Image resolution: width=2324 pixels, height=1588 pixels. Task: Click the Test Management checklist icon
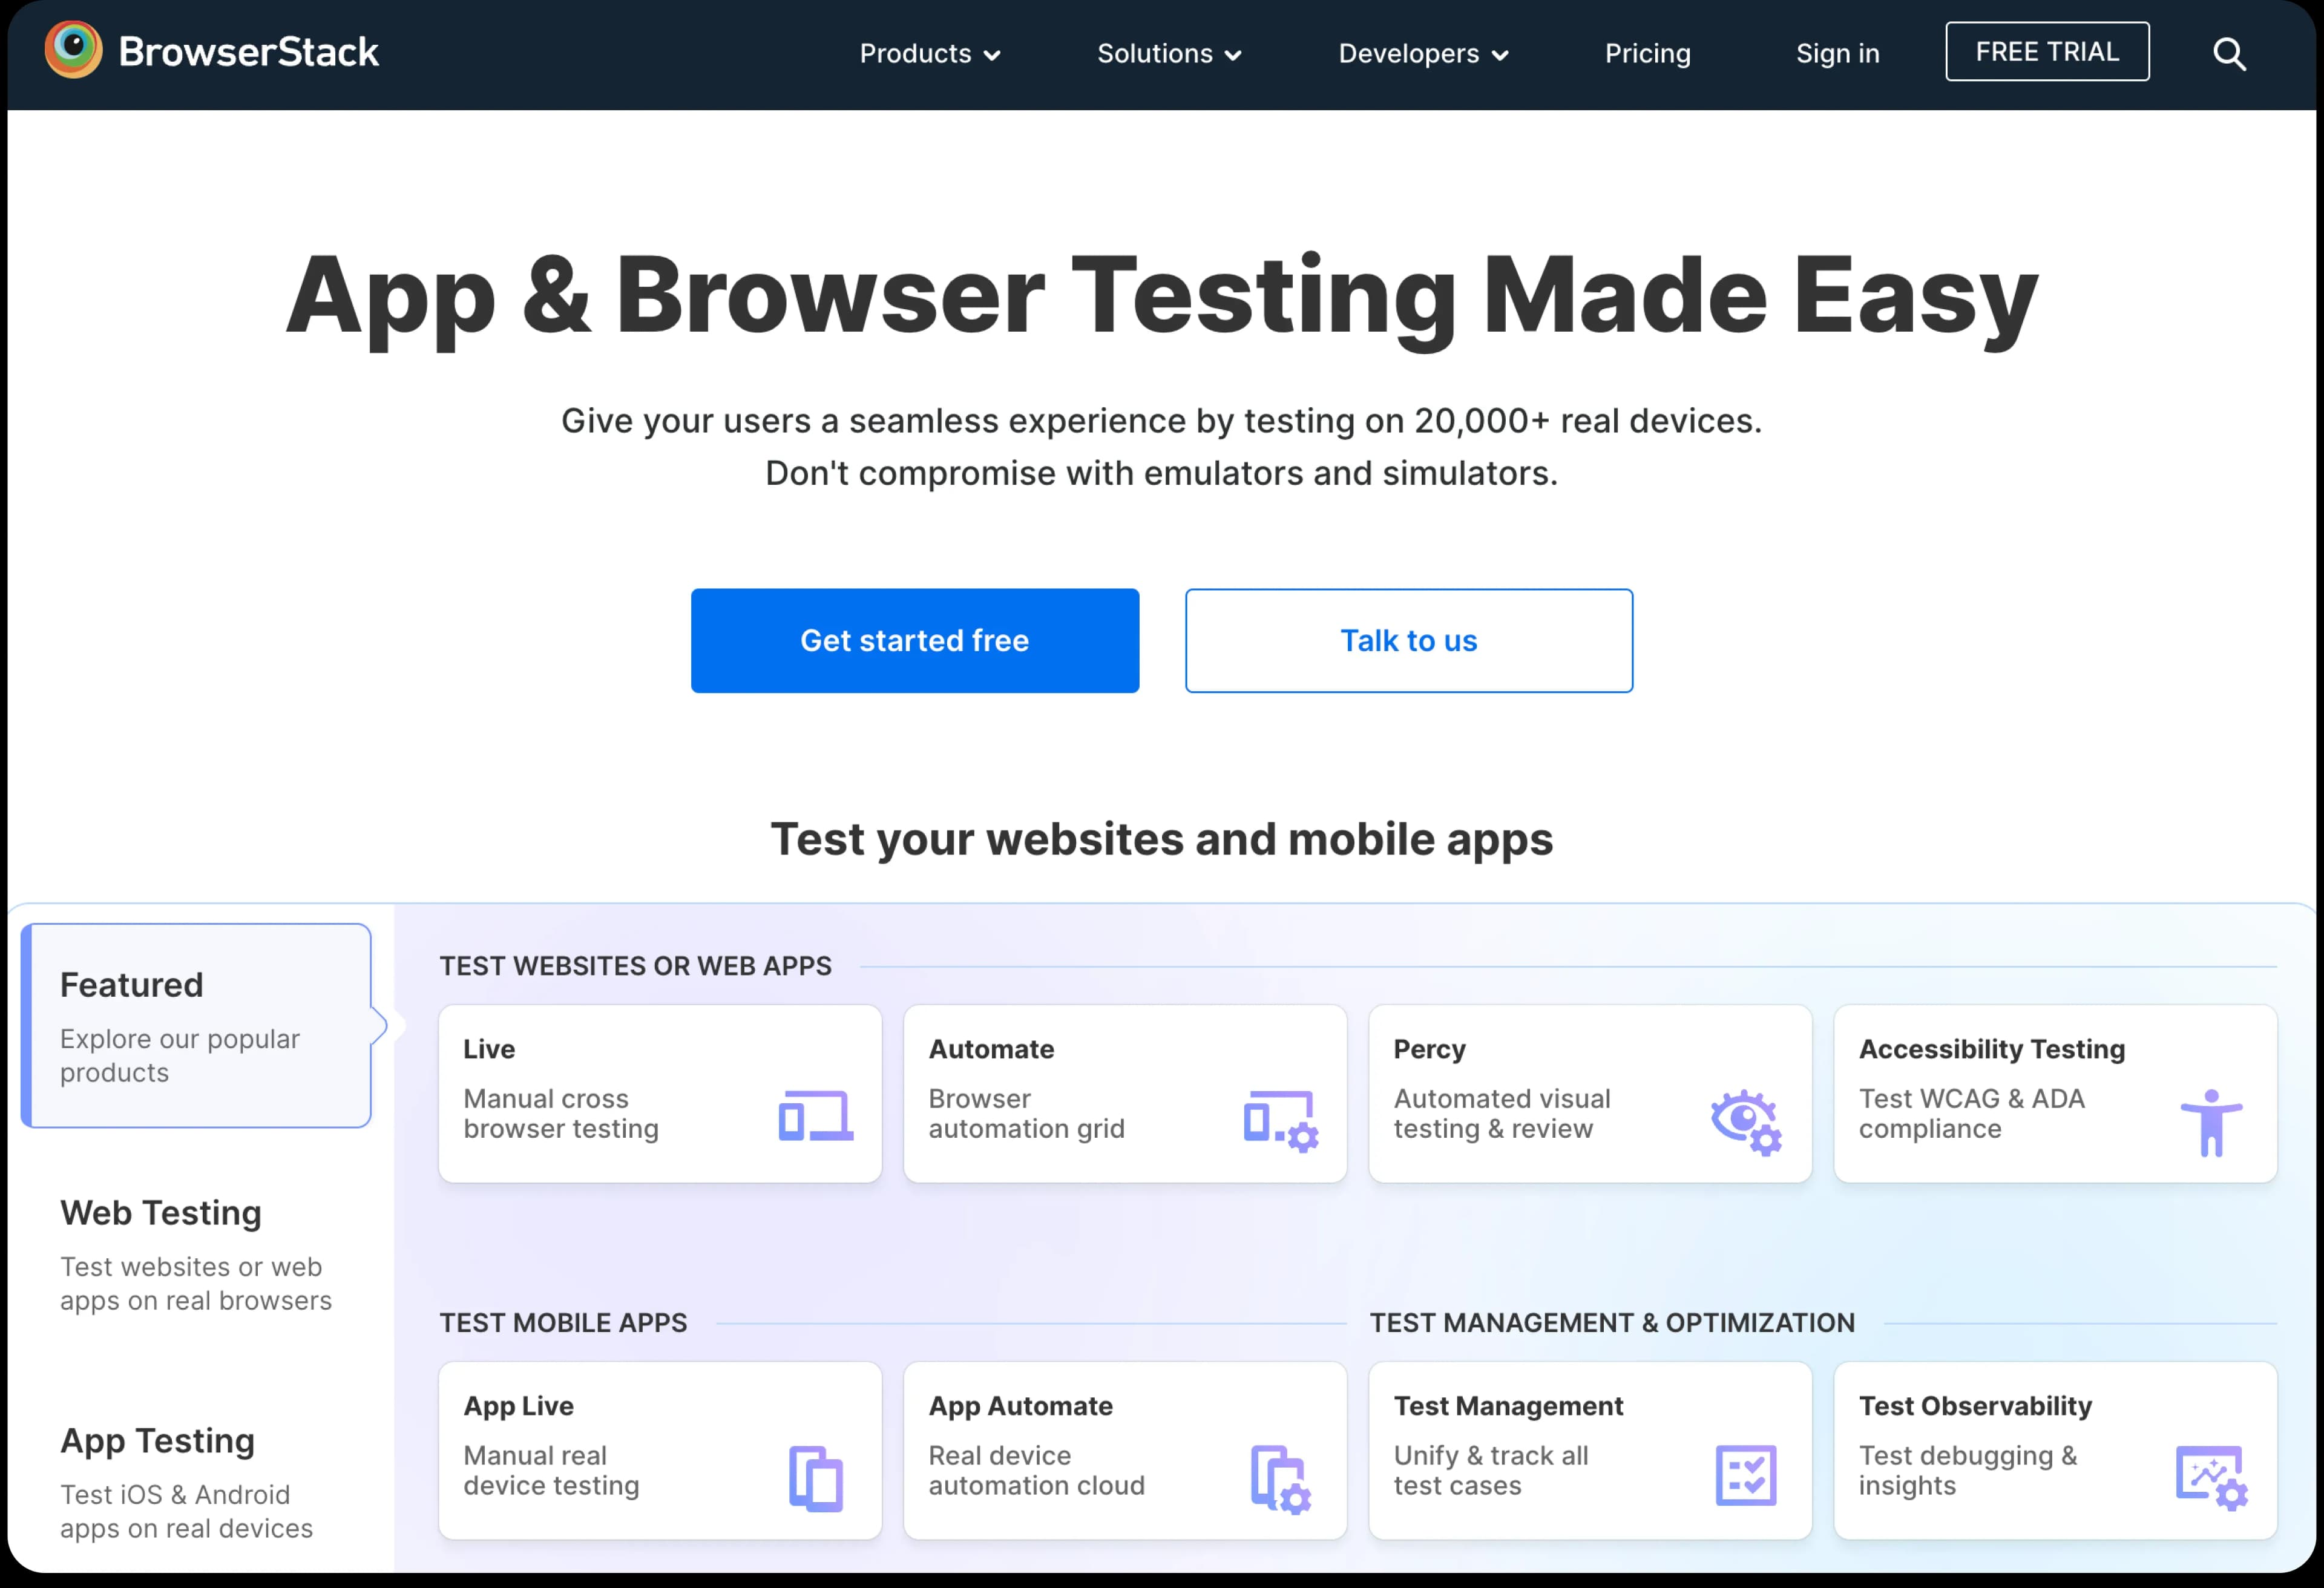[x=1747, y=1474]
